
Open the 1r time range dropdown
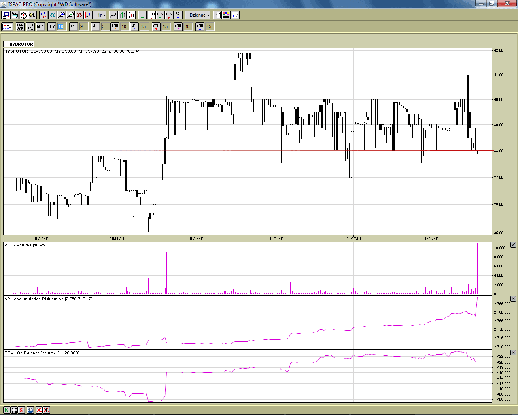101,15
